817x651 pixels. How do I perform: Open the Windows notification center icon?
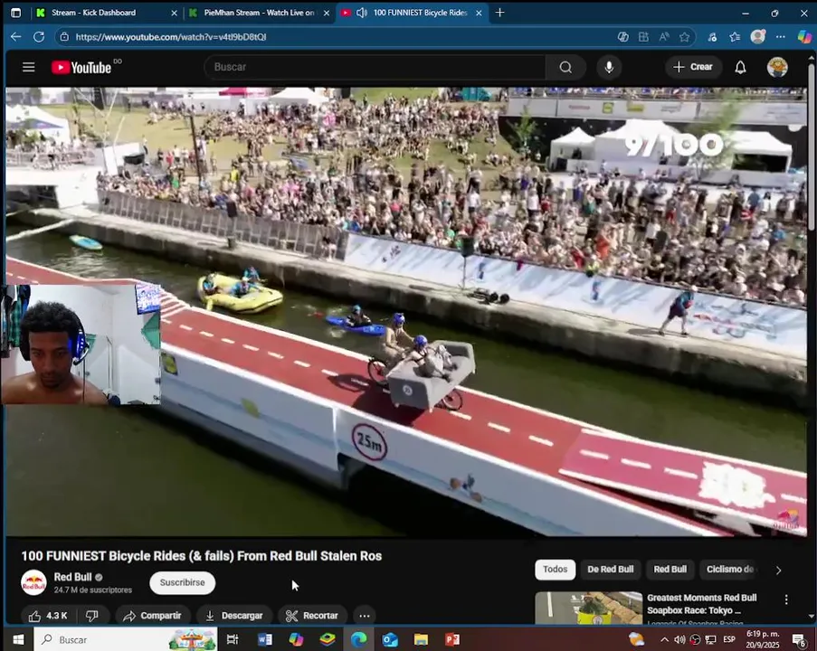coord(799,639)
